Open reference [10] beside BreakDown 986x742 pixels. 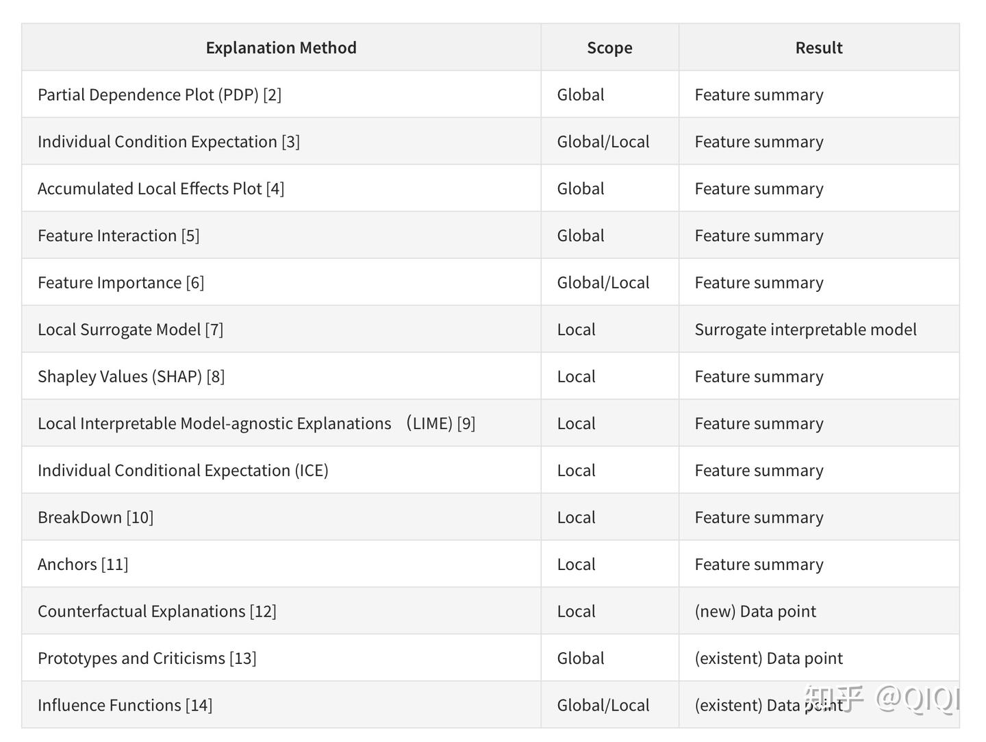click(x=140, y=517)
